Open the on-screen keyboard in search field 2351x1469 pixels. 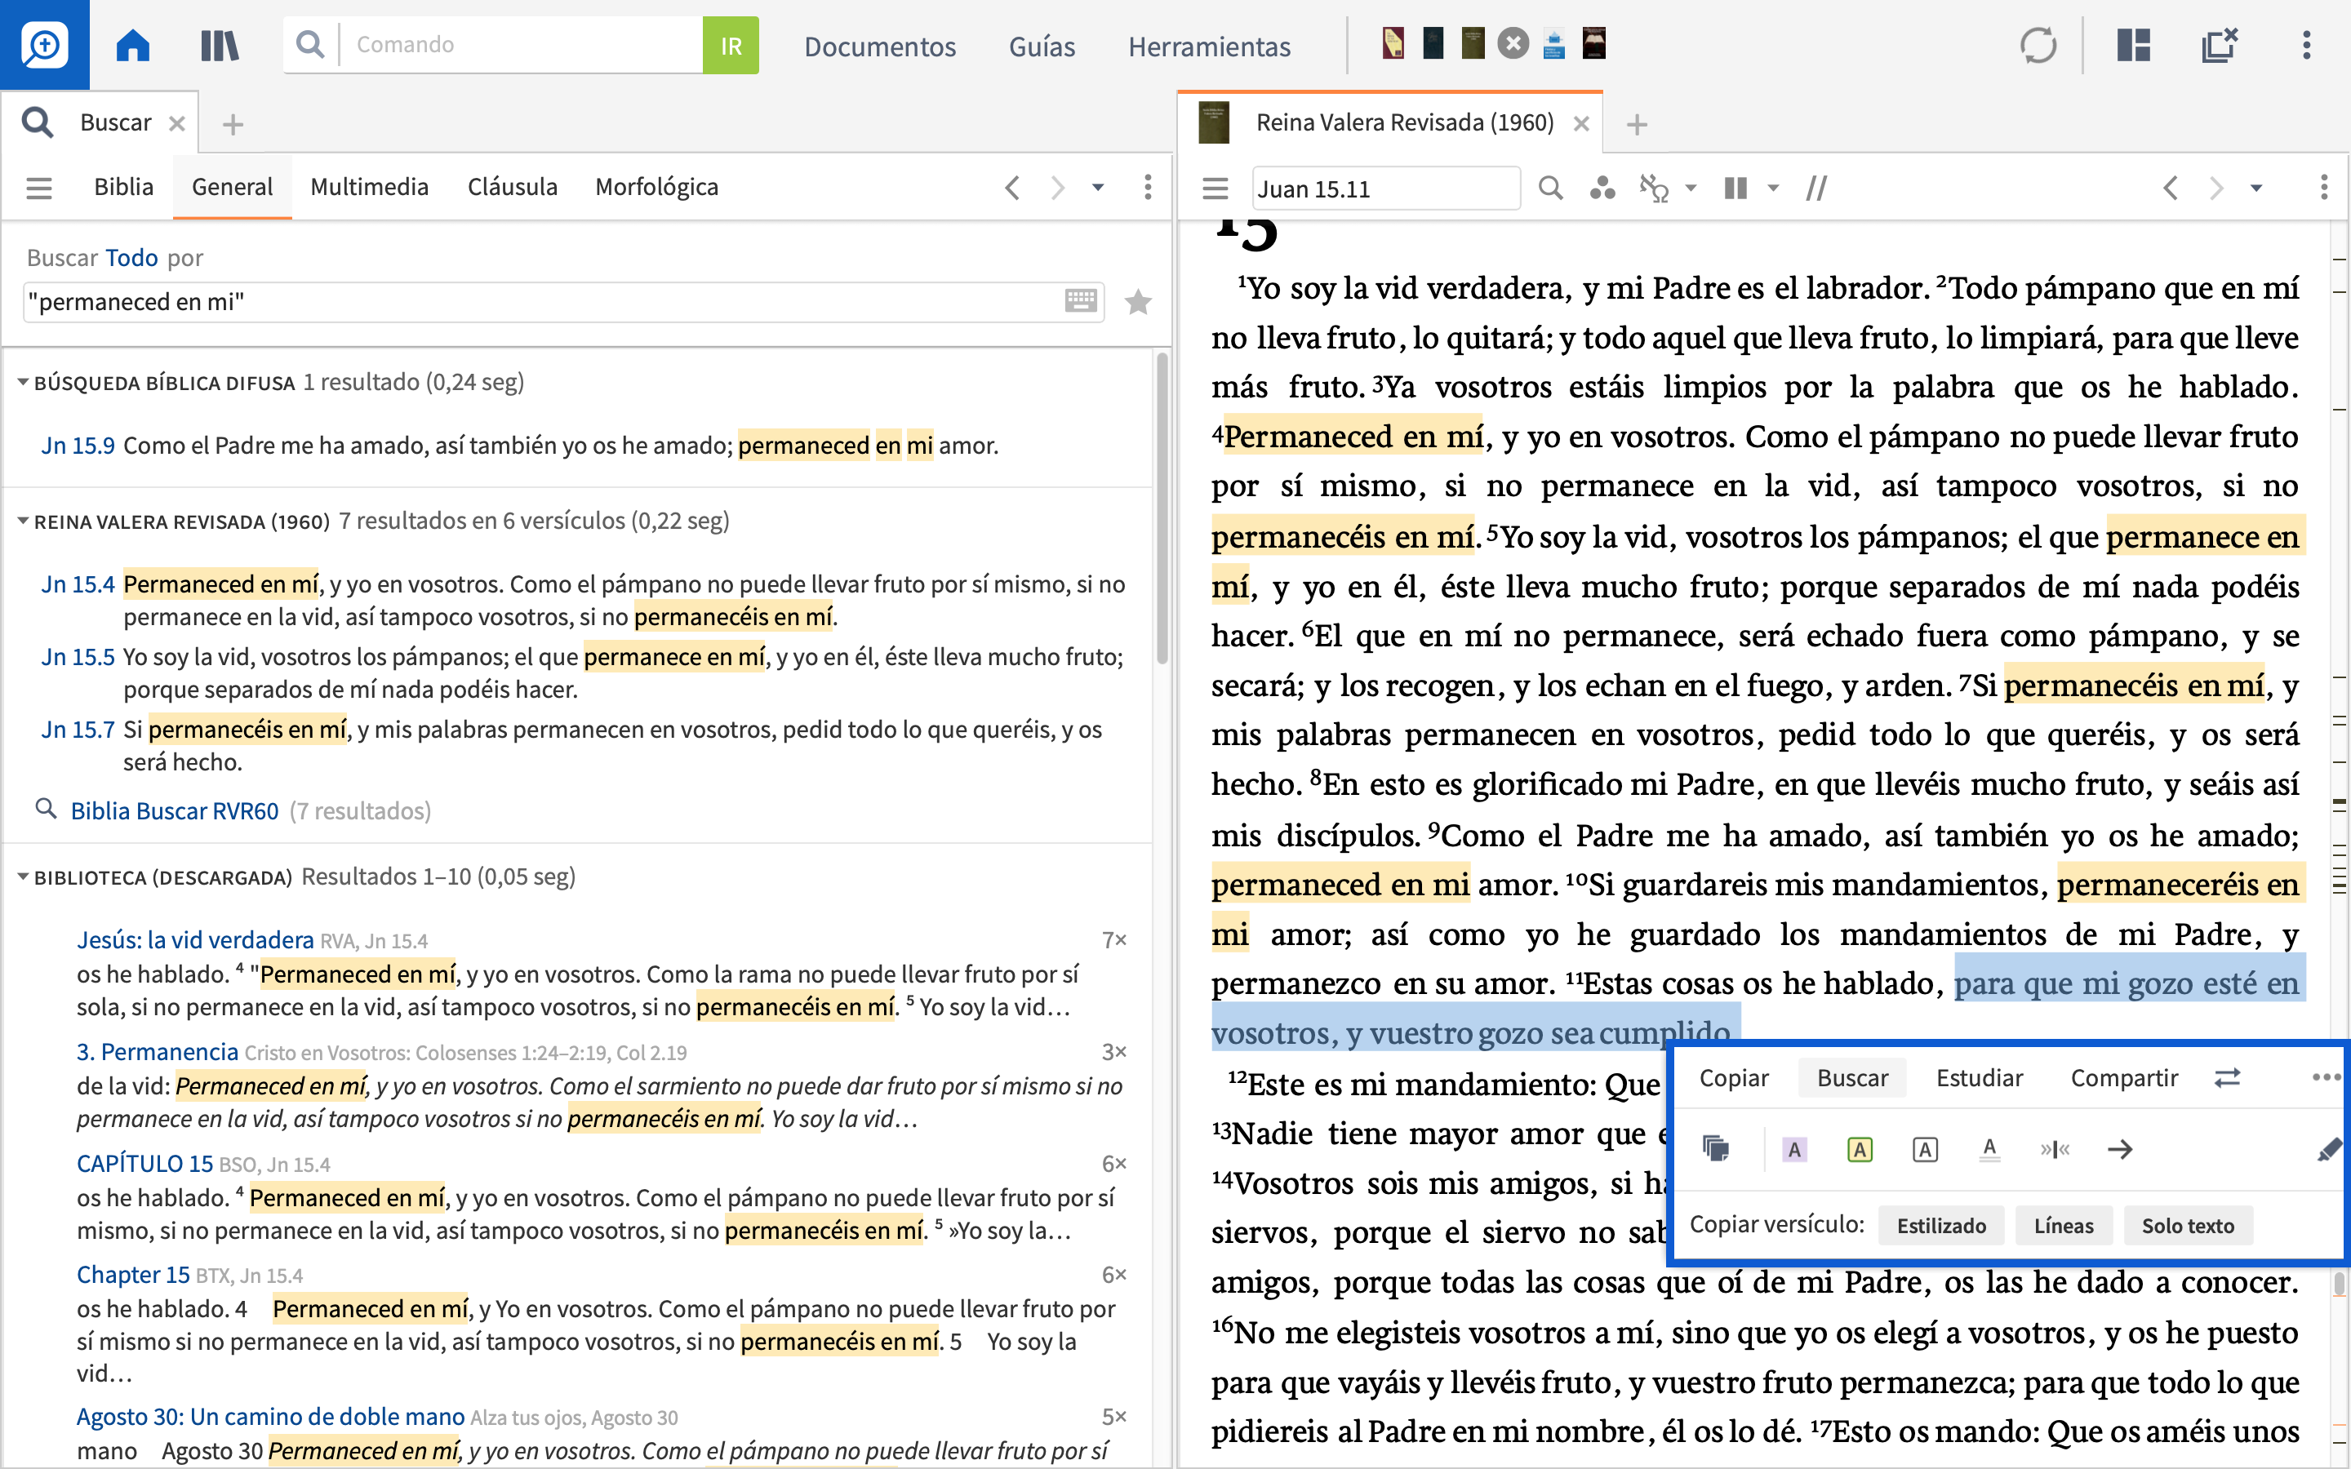(1080, 301)
